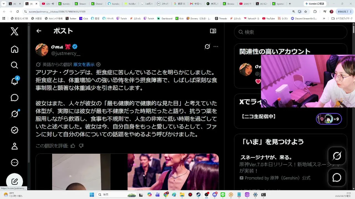Reload the page in Chrome

(17, 12)
